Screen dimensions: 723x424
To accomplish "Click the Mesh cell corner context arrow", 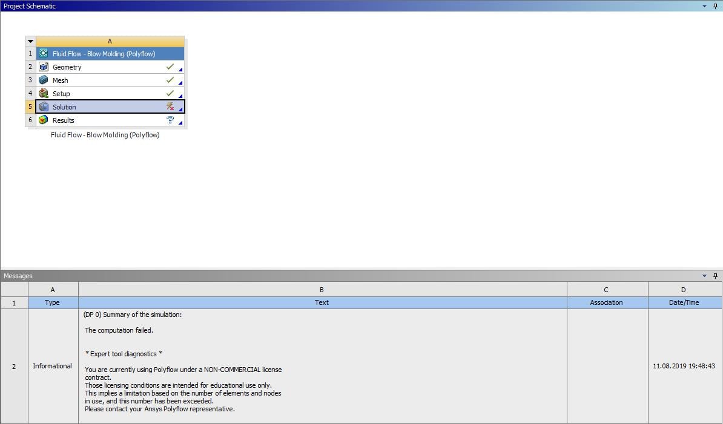I will click(180, 83).
